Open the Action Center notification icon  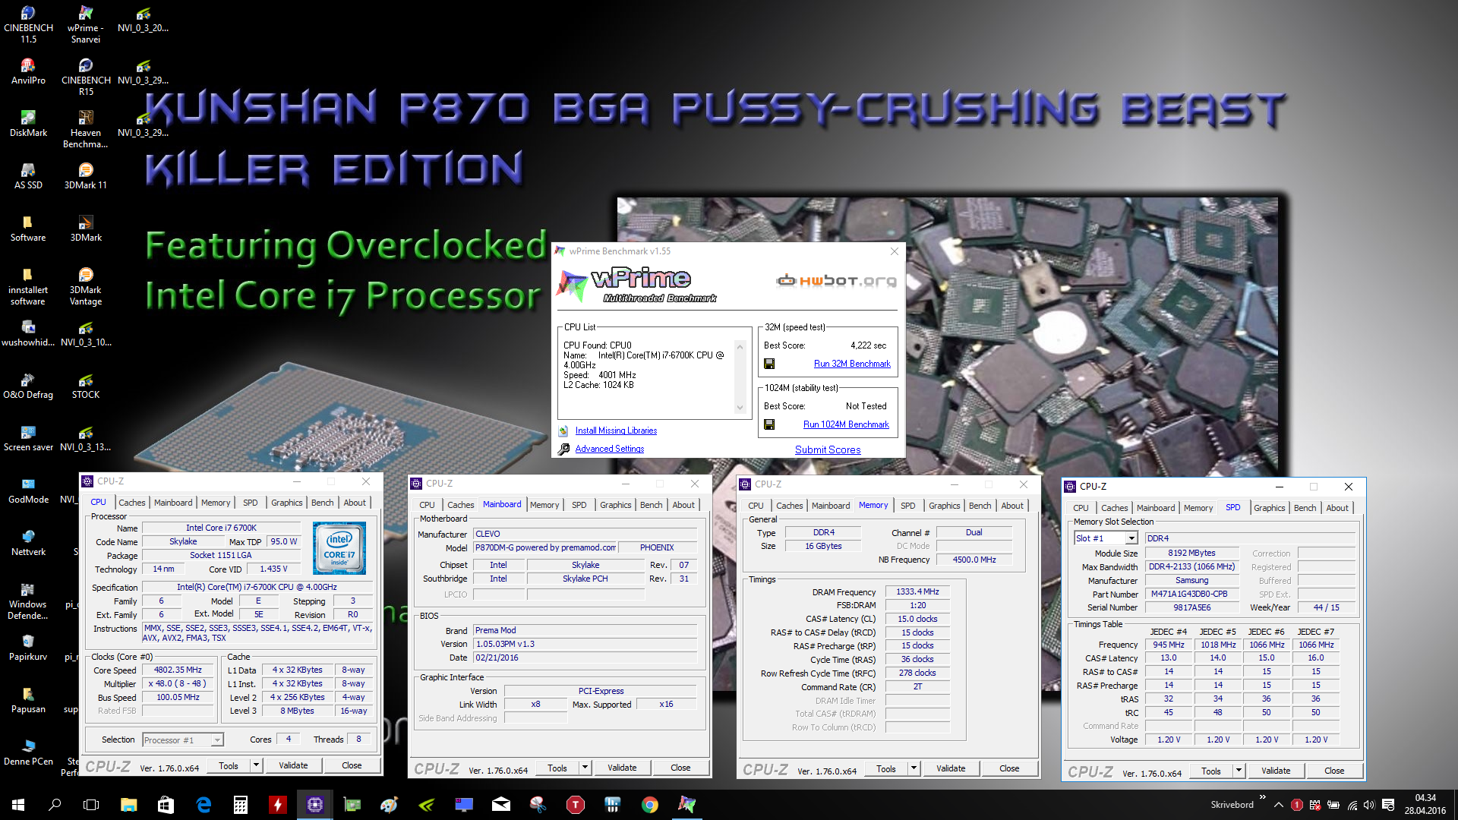(1388, 805)
